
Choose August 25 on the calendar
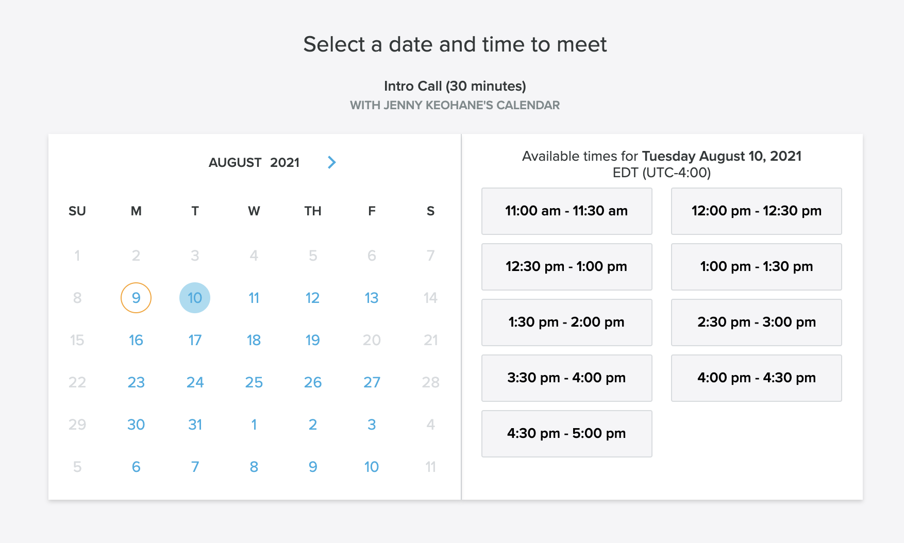pos(253,382)
